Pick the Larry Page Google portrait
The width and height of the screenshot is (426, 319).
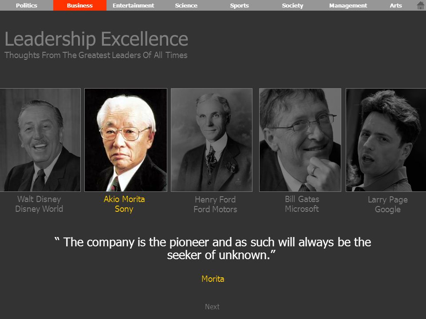point(386,140)
